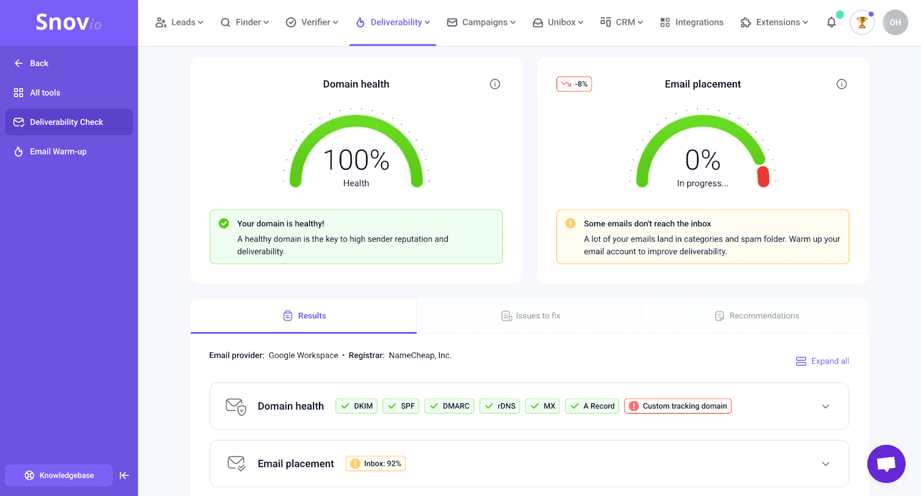Open the notifications bell
Screen dimensions: 921x496
[x=831, y=22]
